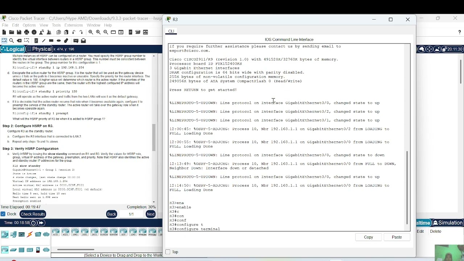The image size is (464, 261).
Task: Switch to Simulation mode
Action: click(x=448, y=223)
